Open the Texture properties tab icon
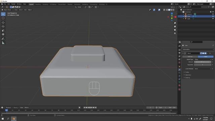This screenshot has height=121, width=215. pos(179,89)
